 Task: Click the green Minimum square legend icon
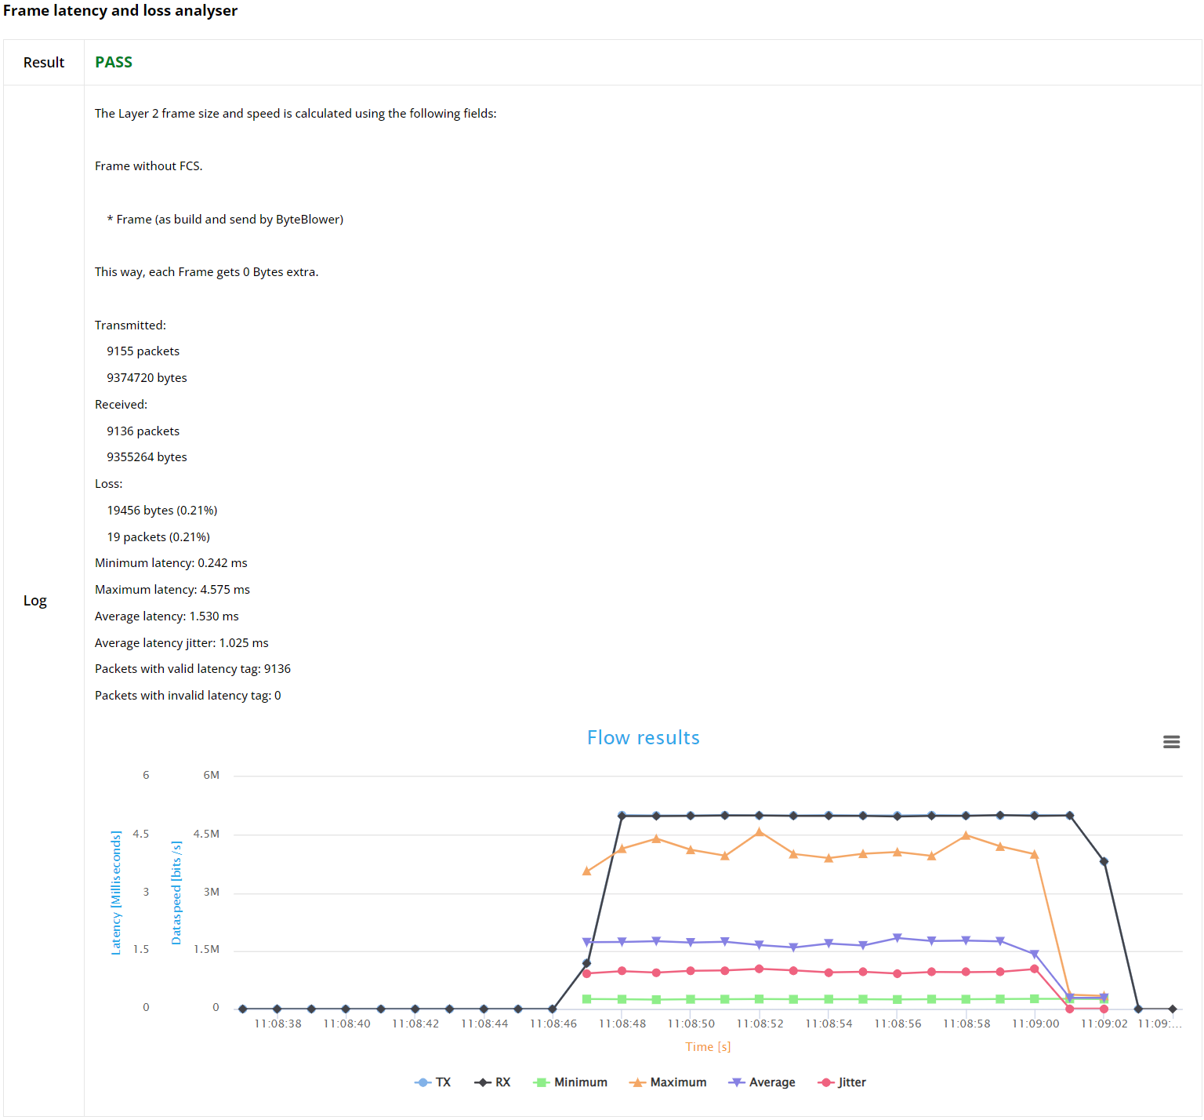[x=541, y=1082]
